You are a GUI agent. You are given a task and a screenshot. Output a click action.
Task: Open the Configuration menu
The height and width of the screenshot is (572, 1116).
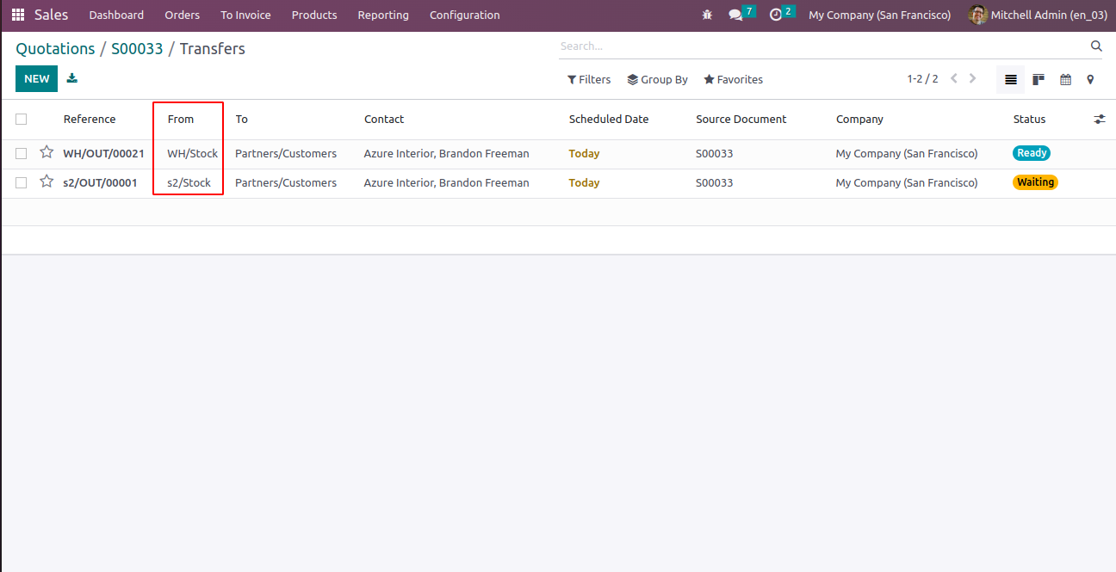click(464, 15)
